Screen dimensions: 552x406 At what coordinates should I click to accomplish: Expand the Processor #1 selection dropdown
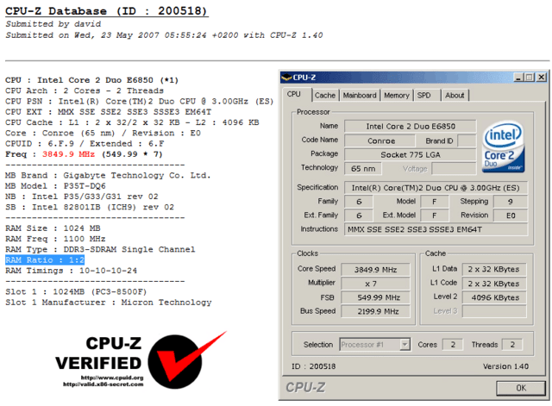(x=405, y=345)
